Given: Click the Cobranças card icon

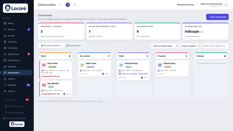Looking at the screenshot, I should (5, 48).
